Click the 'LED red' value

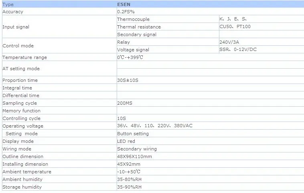[x=126, y=141]
